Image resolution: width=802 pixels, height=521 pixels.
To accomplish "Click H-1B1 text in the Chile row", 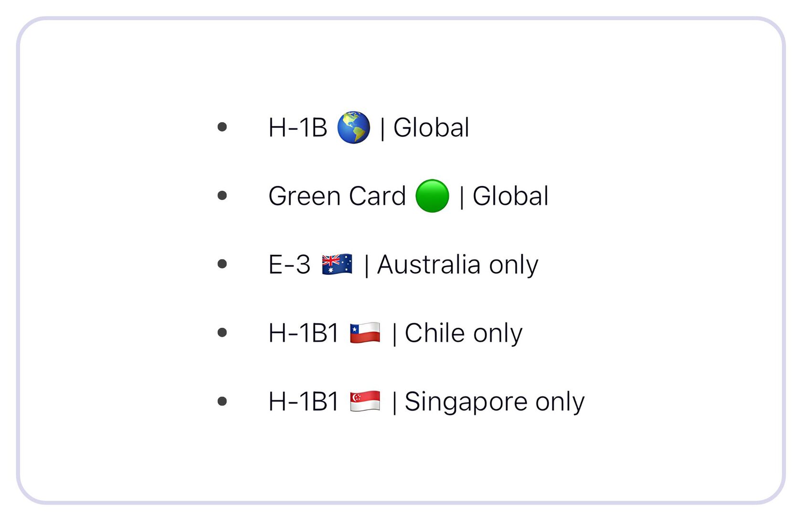I will (x=303, y=333).
